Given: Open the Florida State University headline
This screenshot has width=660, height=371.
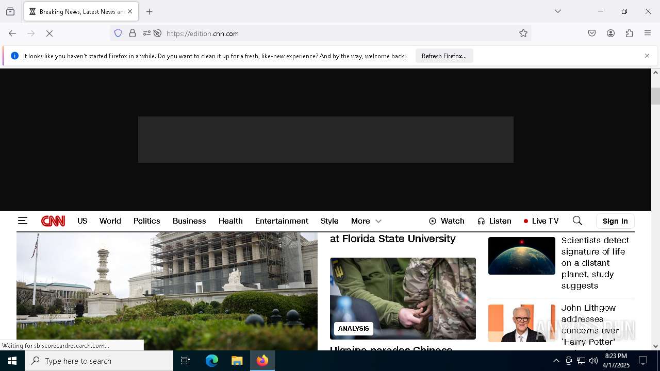Looking at the screenshot, I should [x=393, y=239].
